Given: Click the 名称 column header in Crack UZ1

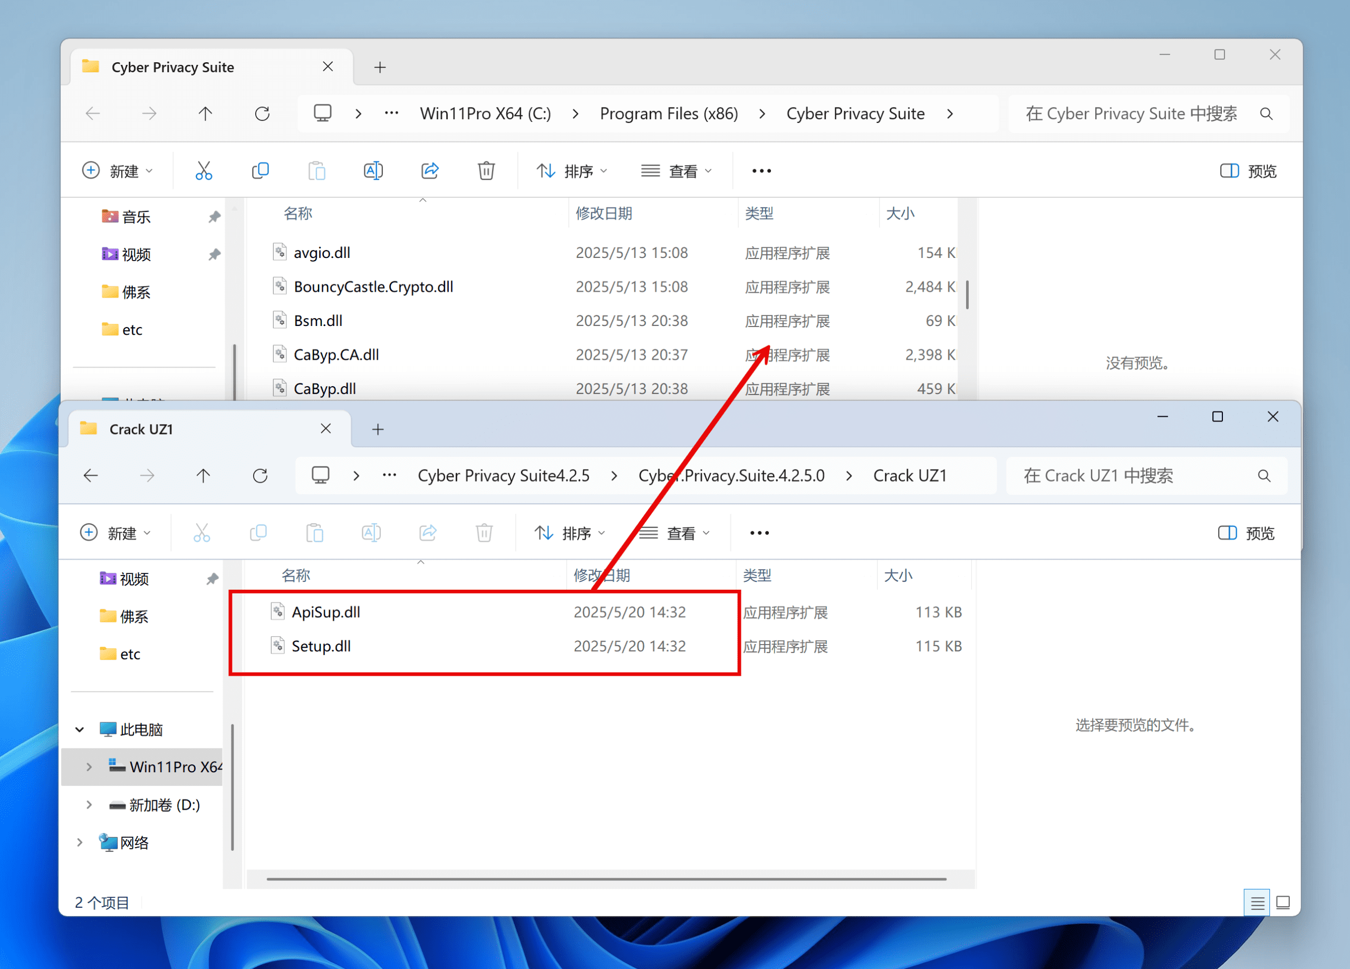Looking at the screenshot, I should 296,575.
